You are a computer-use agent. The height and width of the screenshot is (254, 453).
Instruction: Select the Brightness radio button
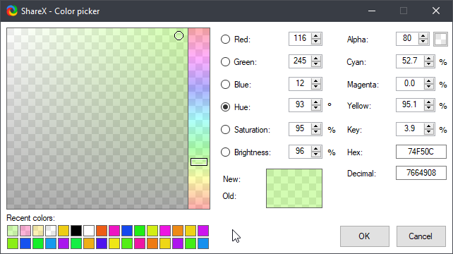pyautogui.click(x=225, y=152)
